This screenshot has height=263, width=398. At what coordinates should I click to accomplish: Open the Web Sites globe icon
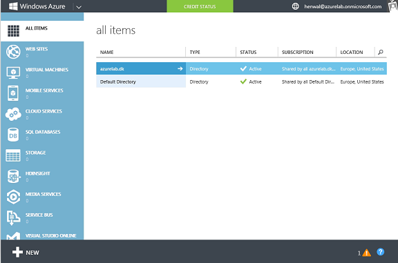coord(13,52)
